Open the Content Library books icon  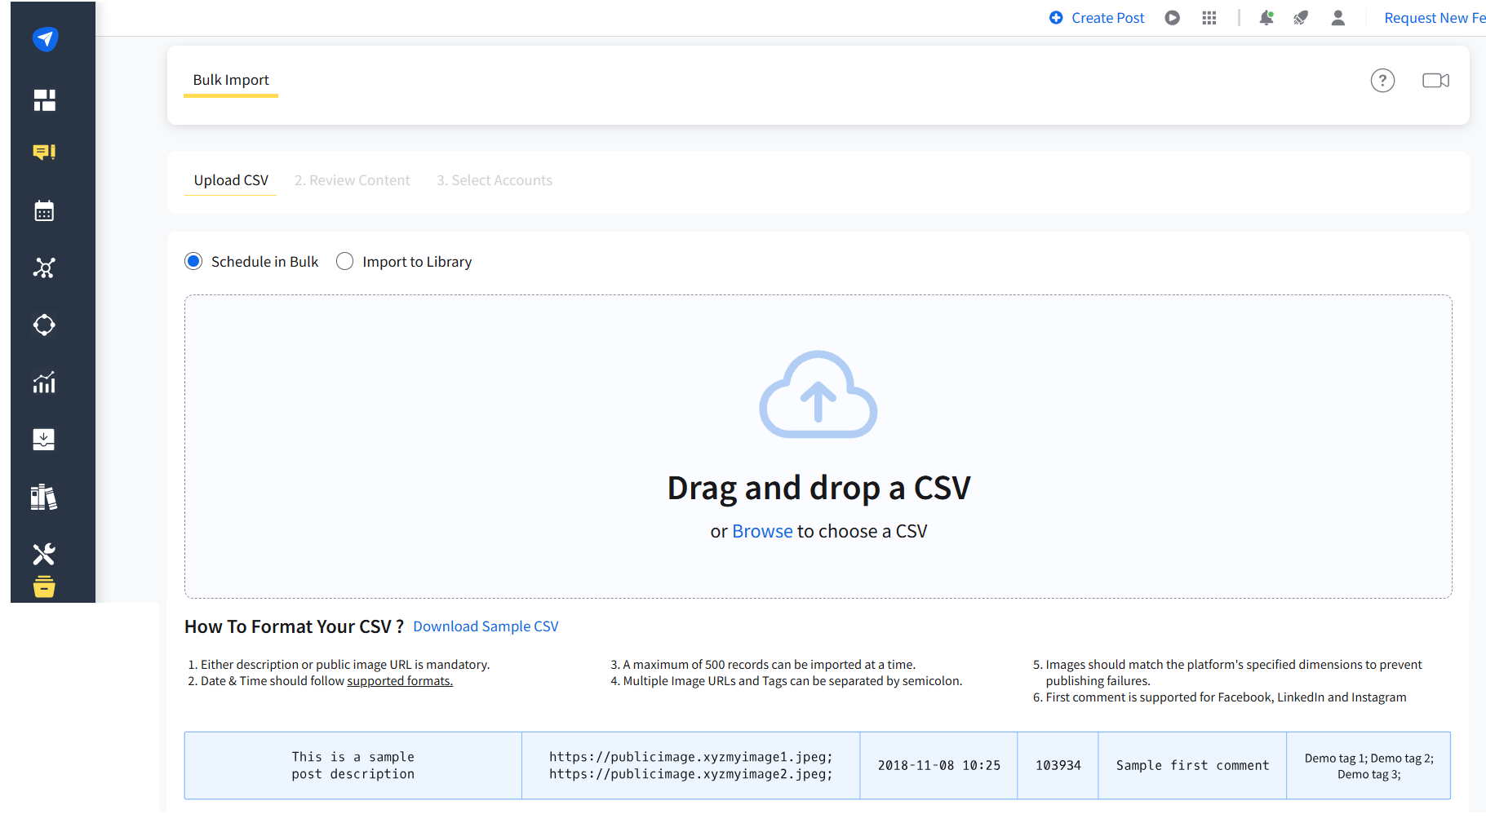click(43, 497)
